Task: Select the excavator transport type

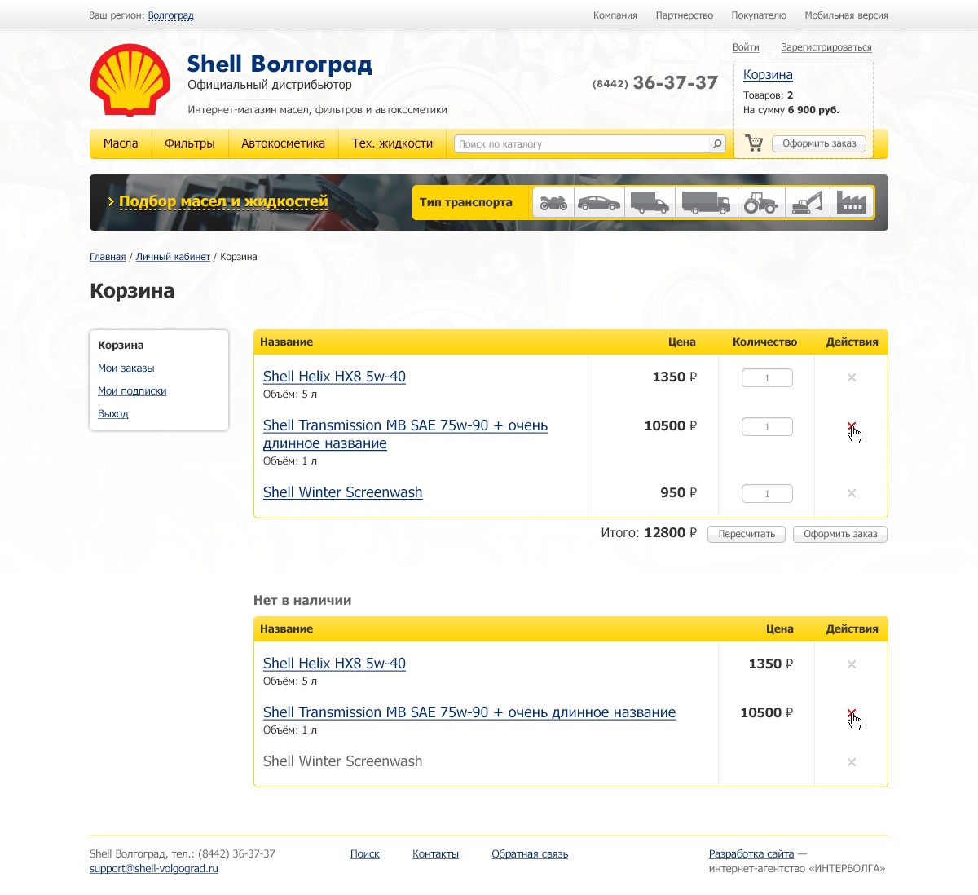Action: pyautogui.click(x=808, y=202)
